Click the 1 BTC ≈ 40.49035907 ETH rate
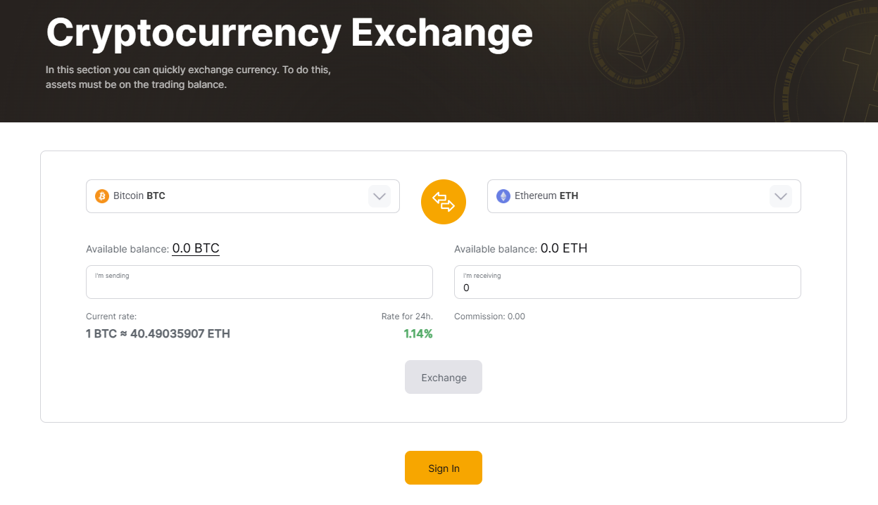878x505 pixels. pos(158,333)
